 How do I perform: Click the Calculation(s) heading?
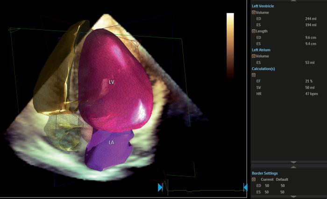pos(263,69)
